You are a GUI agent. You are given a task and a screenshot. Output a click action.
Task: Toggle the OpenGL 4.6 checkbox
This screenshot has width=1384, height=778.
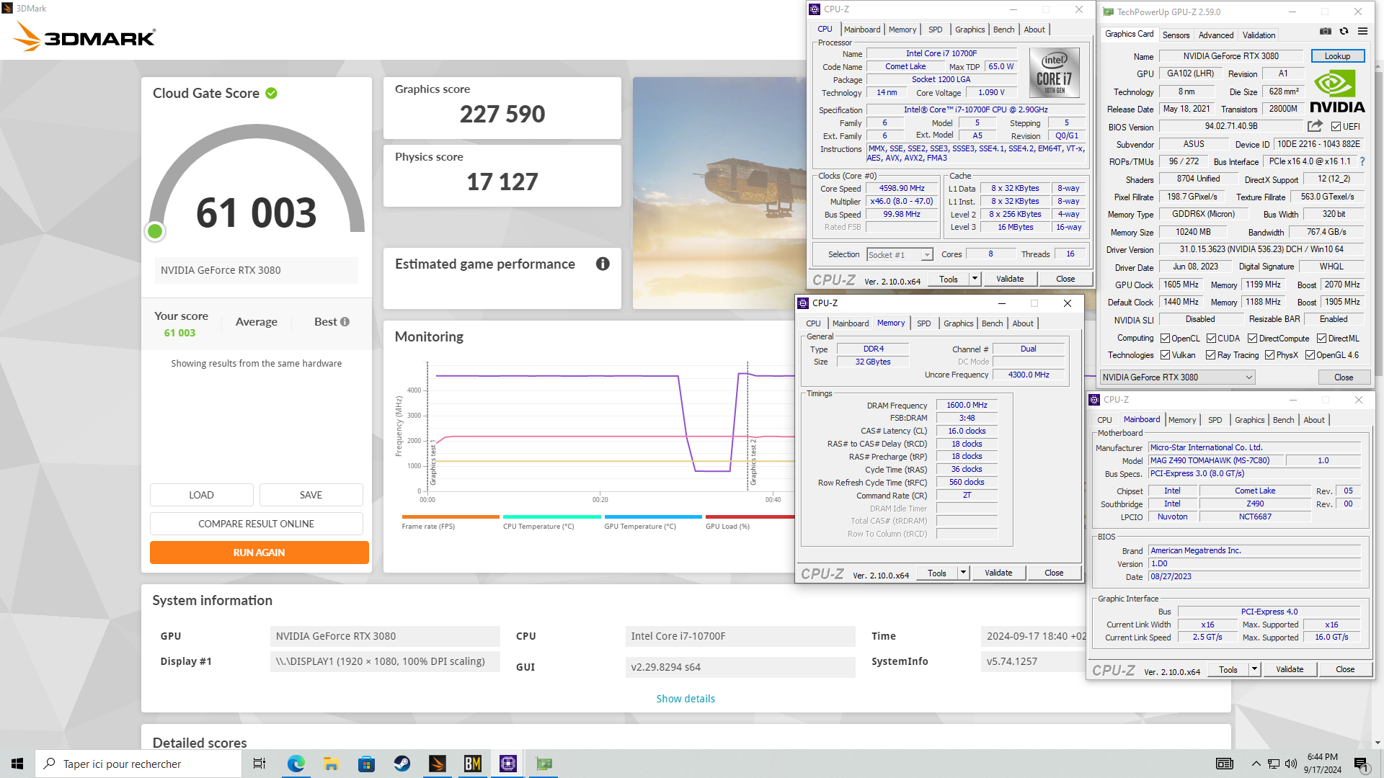tap(1310, 355)
